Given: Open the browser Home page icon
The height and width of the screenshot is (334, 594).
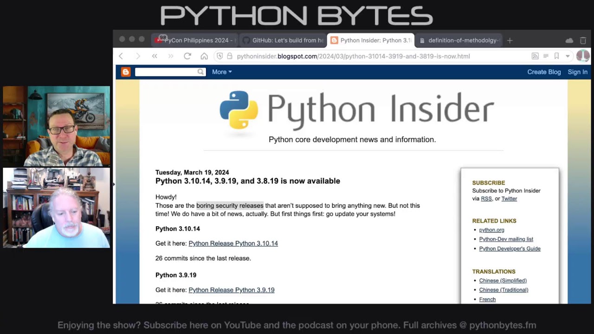Looking at the screenshot, I should coord(204,56).
